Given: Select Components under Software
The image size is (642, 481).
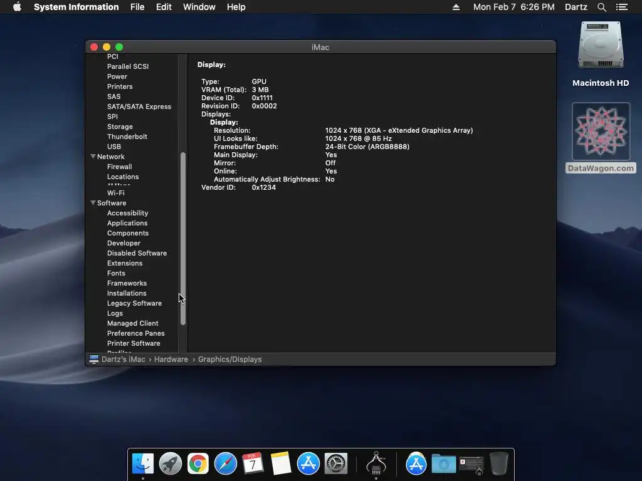Looking at the screenshot, I should pos(128,233).
